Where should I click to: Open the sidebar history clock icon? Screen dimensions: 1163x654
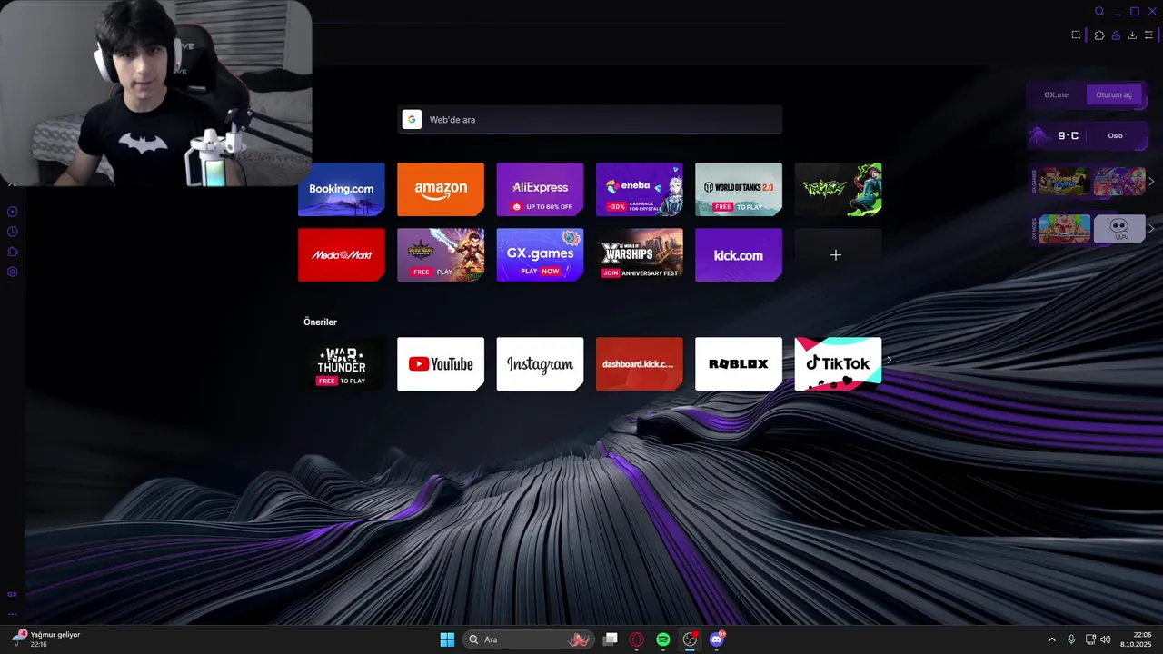(13, 232)
